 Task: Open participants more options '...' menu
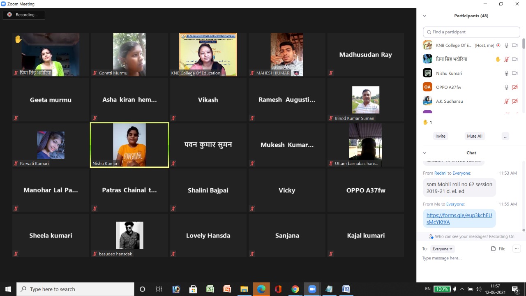[505, 136]
